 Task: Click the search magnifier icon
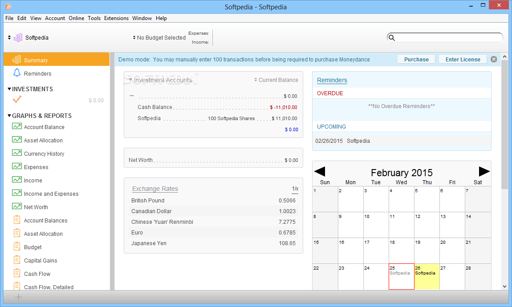(x=392, y=38)
